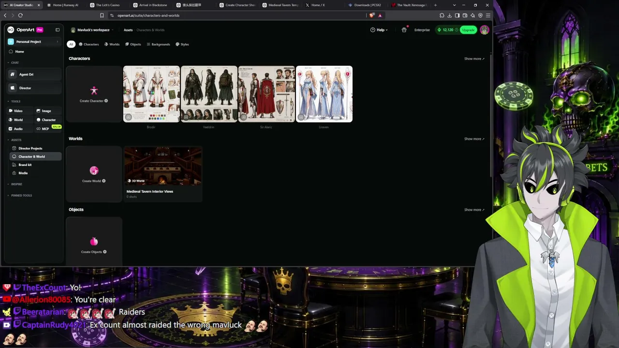The height and width of the screenshot is (348, 619).
Task: Click the Create Character star icon
Action: (x=94, y=90)
